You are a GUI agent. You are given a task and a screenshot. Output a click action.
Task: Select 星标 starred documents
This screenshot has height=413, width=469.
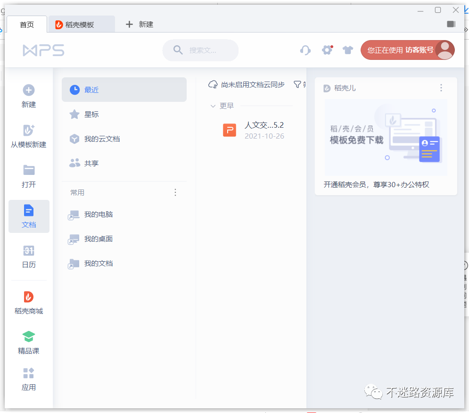[124, 114]
